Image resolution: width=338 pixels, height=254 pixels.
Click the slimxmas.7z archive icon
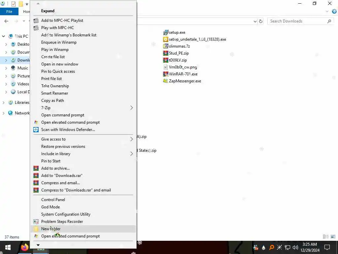click(x=166, y=46)
